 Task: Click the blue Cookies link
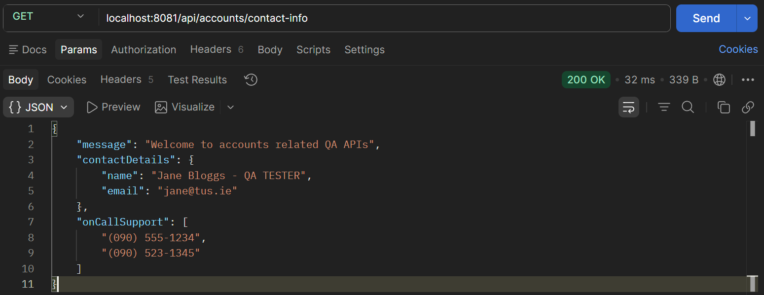pyautogui.click(x=738, y=49)
